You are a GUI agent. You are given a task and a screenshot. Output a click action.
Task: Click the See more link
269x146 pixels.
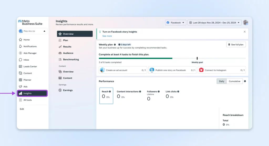[107, 36]
